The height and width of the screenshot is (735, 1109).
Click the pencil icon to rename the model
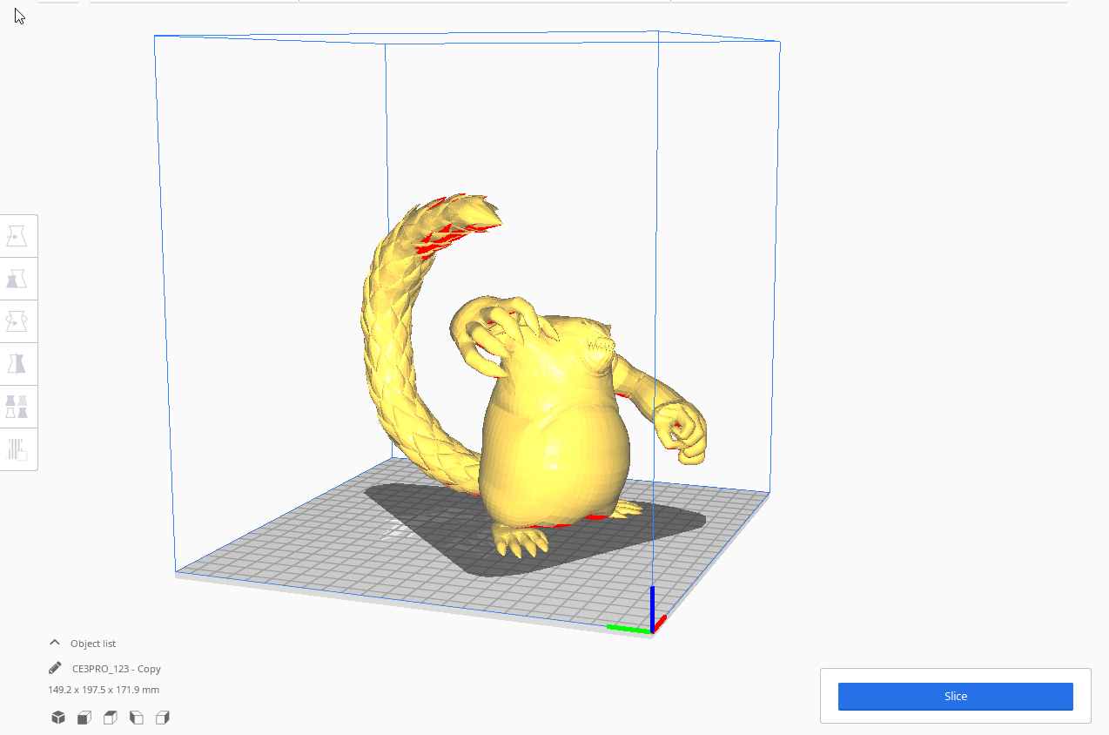(54, 668)
